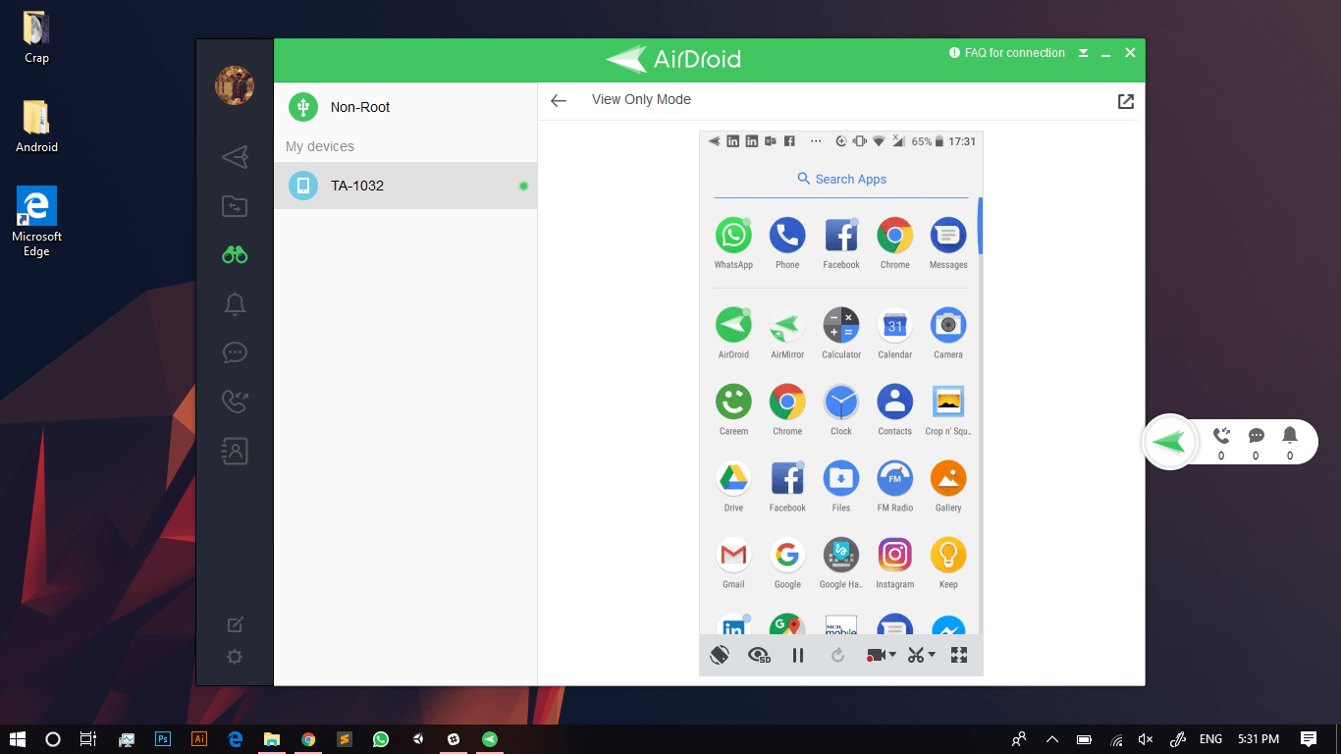Expand the recording options arrow
The width and height of the screenshot is (1341, 754).
[892, 655]
